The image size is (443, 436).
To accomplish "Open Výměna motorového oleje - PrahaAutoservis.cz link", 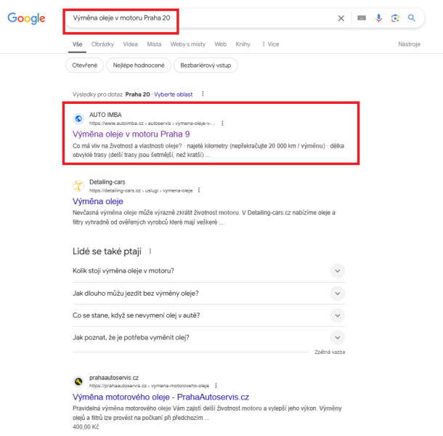I will (160, 397).
